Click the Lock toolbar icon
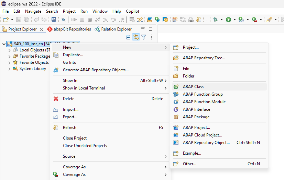284x180 pixels. (191, 20)
